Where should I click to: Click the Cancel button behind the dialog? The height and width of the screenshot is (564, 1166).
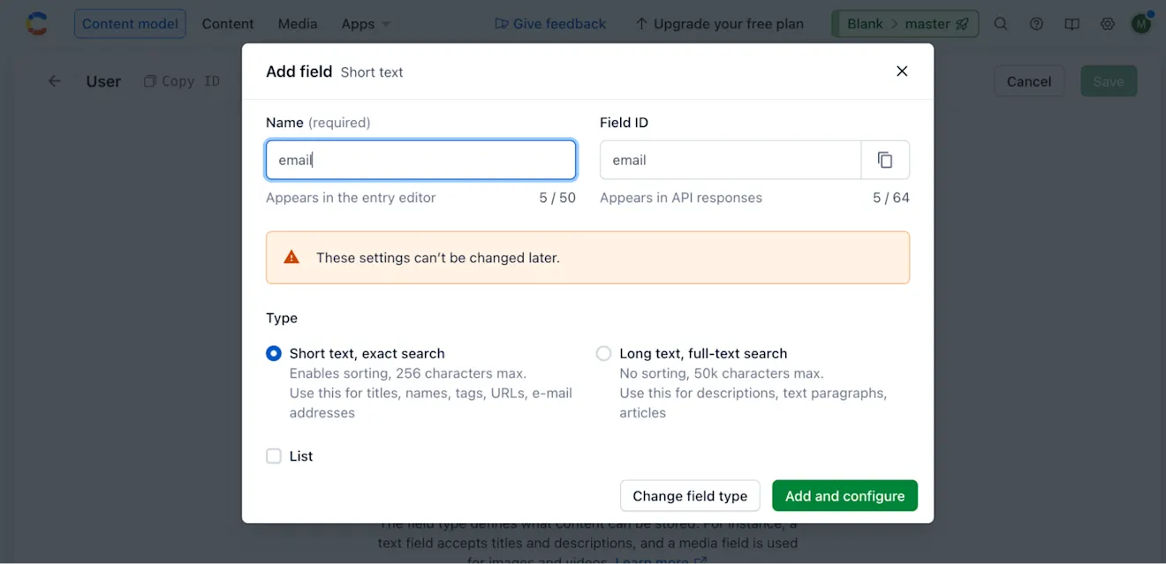[x=1029, y=81]
